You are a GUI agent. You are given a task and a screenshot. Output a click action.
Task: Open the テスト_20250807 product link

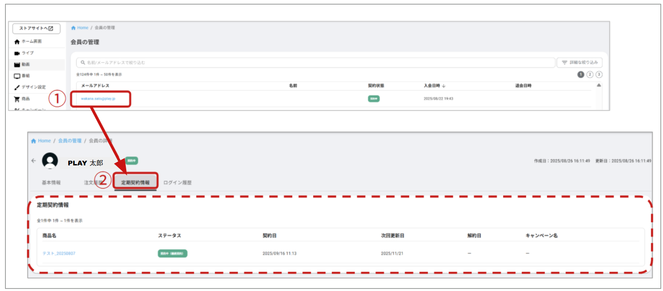click(x=59, y=253)
